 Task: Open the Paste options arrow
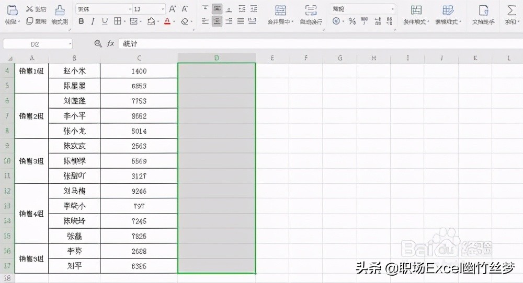[x=19, y=22]
